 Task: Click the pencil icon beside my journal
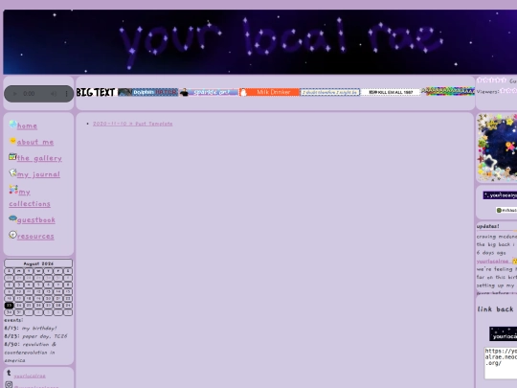click(x=12, y=172)
